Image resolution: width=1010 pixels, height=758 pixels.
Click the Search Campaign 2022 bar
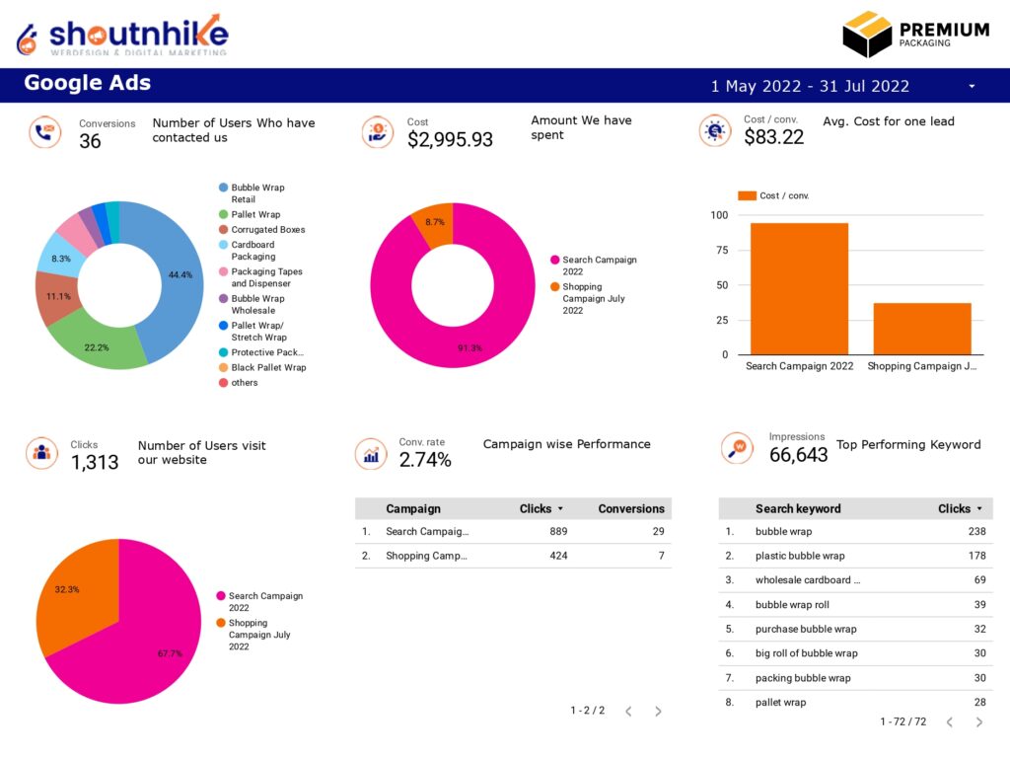click(x=799, y=289)
